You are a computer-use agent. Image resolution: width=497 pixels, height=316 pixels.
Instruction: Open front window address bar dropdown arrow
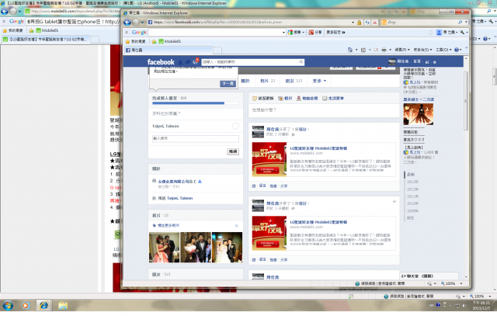click(353, 23)
